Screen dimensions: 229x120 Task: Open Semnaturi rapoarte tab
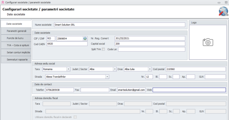point(16,60)
